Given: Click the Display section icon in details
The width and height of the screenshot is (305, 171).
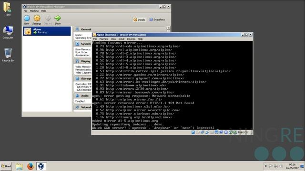Looking at the screenshot, I should click(x=77, y=61).
